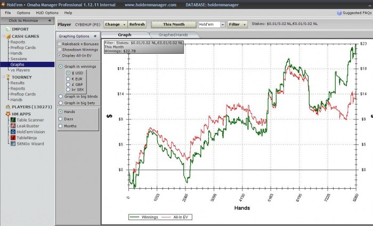Open the Options menu

pos(23,13)
